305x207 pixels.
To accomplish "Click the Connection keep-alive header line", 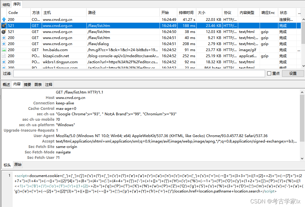I will pyautogui.click(x=54, y=103).
